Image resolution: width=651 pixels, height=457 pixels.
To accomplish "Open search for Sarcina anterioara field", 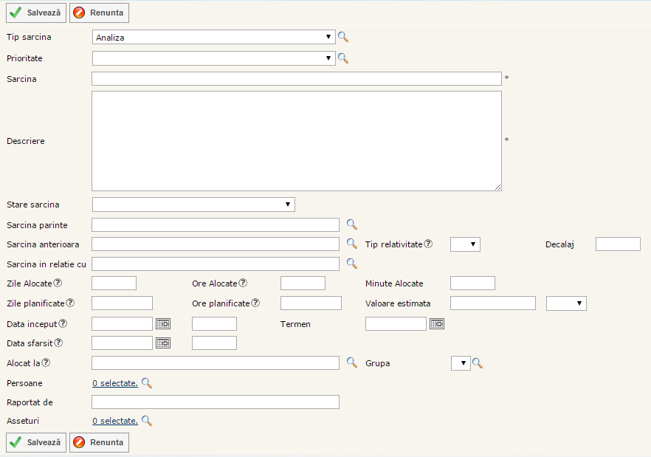I will (352, 244).
